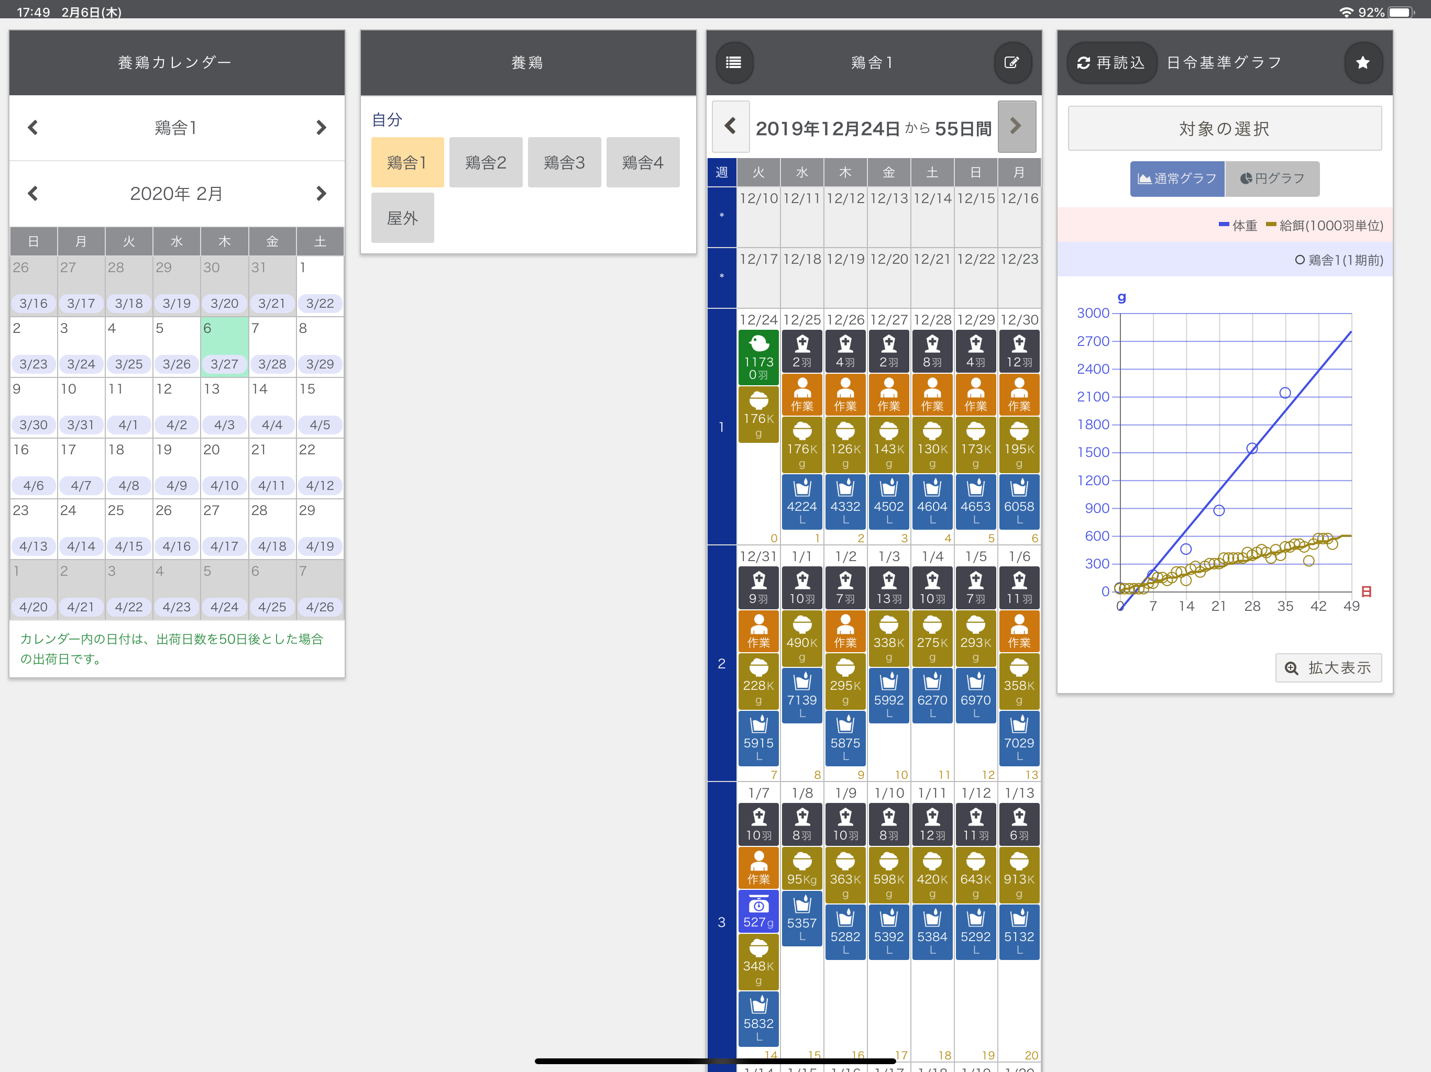The height and width of the screenshot is (1072, 1431).
Task: Open the 527g weight scale entry on 1/7
Action: pos(758,911)
